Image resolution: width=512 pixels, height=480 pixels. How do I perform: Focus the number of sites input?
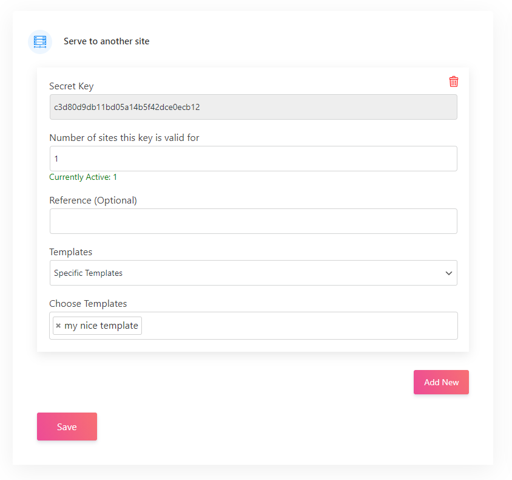pyautogui.click(x=253, y=159)
